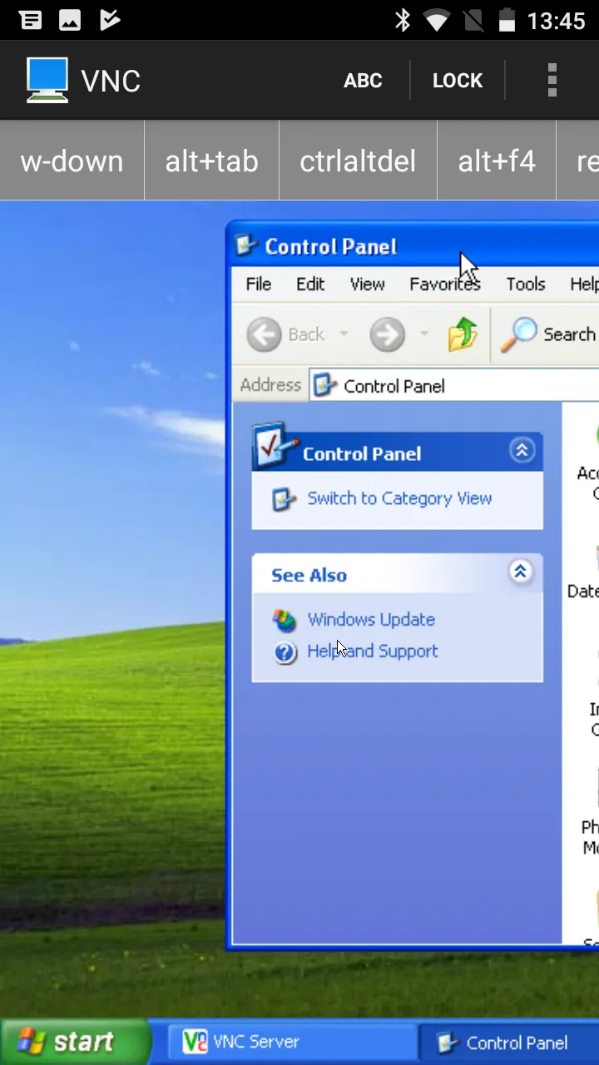Click the Forward arrow toolbar button

tap(387, 335)
